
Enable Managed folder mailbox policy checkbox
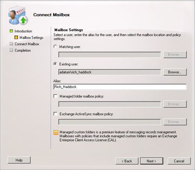[55, 96]
